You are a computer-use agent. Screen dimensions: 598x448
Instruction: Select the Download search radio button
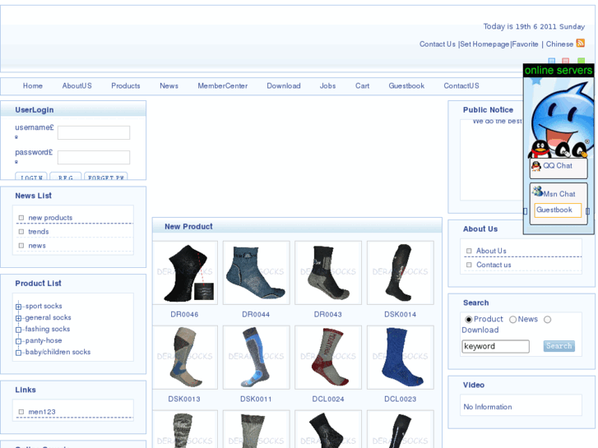click(547, 319)
